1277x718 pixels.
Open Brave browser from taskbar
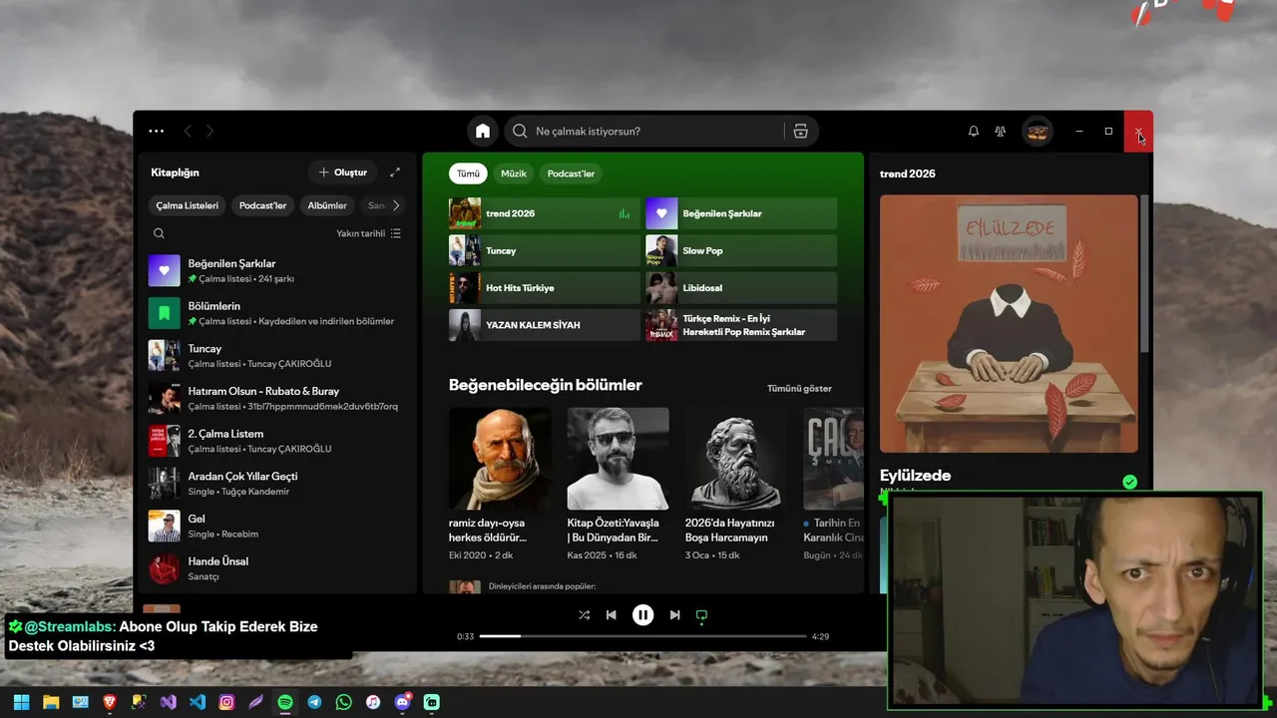coord(110,702)
